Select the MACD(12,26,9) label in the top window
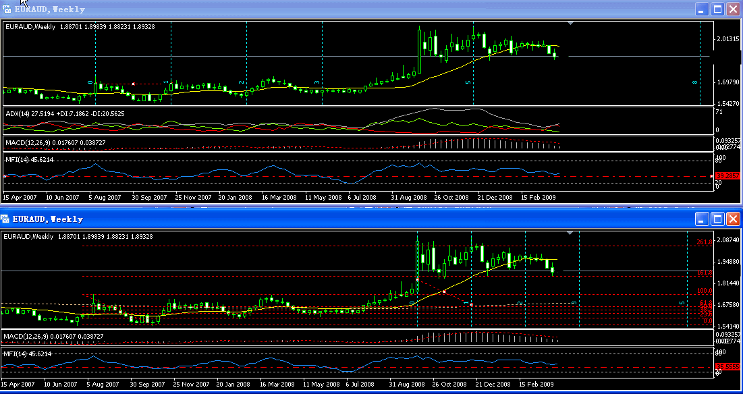Image resolution: width=743 pixels, height=394 pixels. tap(55, 142)
